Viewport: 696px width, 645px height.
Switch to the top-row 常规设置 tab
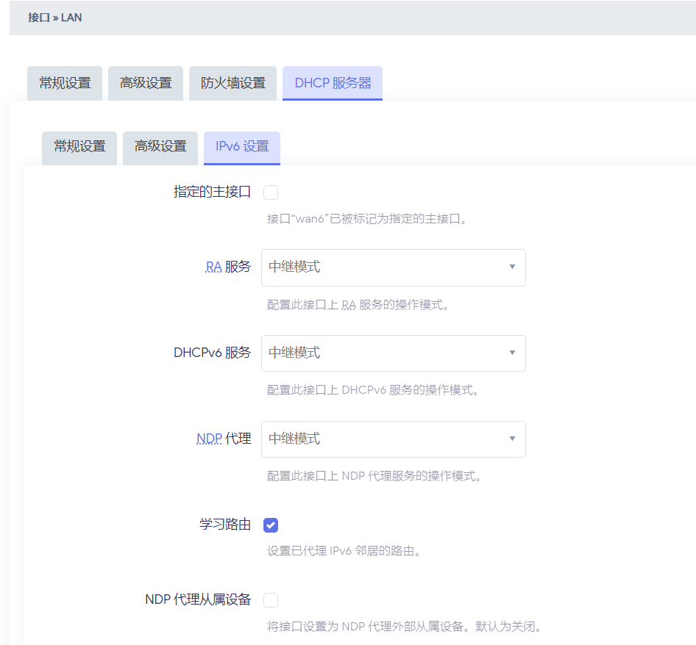tap(65, 83)
